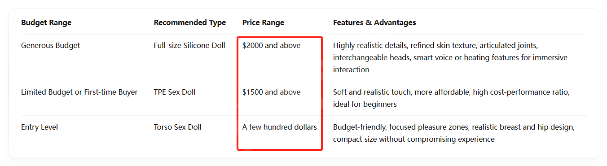Click the Features & Advantages column header

(x=374, y=22)
